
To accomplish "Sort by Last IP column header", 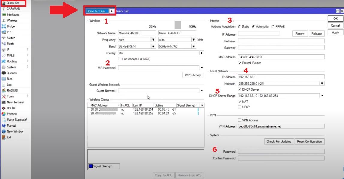I will point(143,105).
